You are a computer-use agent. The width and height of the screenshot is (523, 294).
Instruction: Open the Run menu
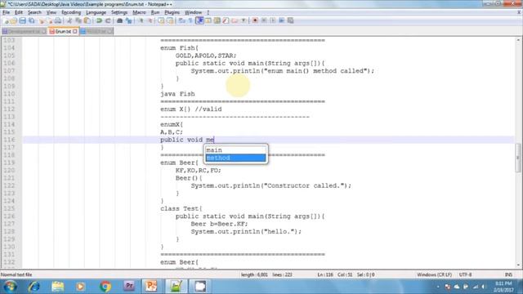click(x=155, y=12)
